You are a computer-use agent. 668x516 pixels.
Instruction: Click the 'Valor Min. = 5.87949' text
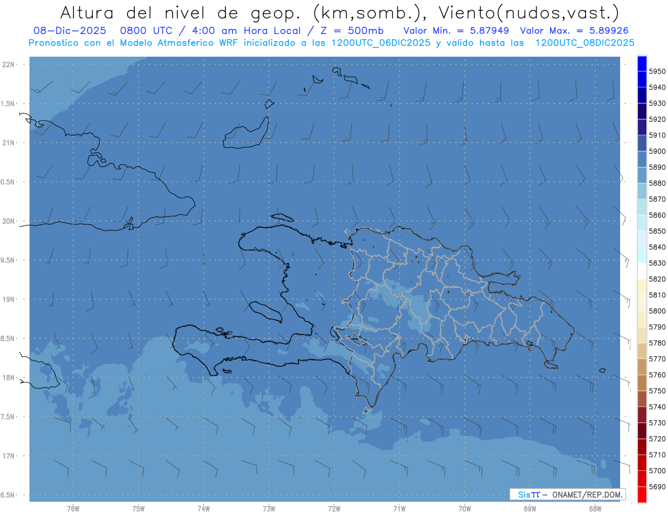(456, 31)
